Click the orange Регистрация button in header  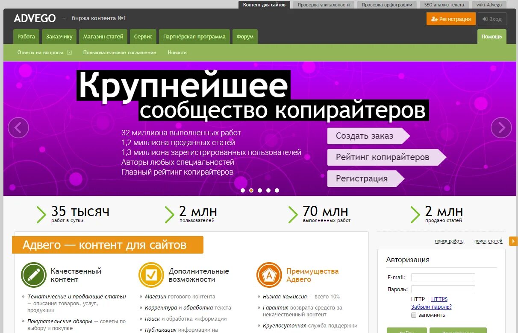pos(451,19)
